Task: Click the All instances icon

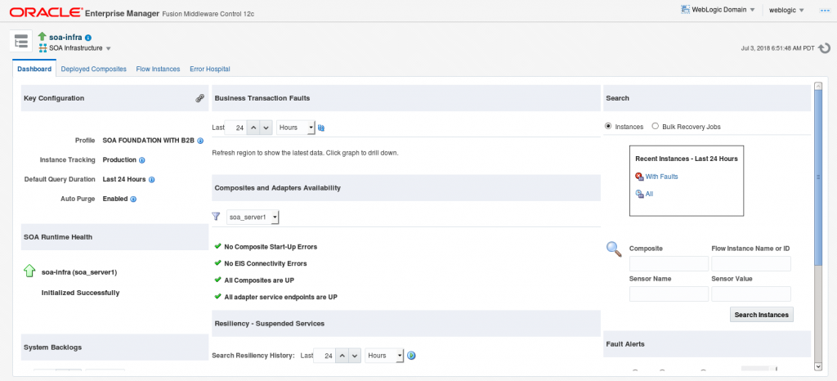Action: (x=639, y=195)
